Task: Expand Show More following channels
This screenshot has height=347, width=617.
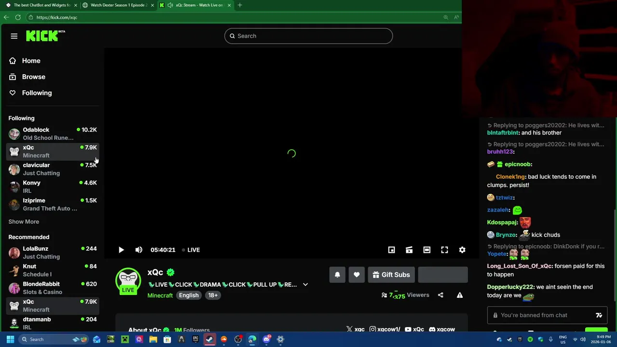Action: point(24,222)
